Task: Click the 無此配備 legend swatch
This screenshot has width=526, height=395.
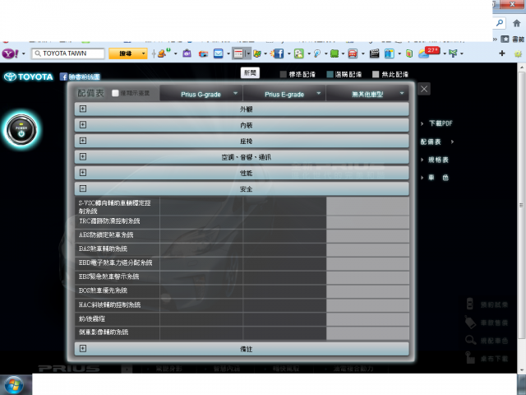Action: coord(376,74)
